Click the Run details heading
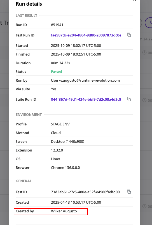Viewport: 152px width, 225px height. 29,4
